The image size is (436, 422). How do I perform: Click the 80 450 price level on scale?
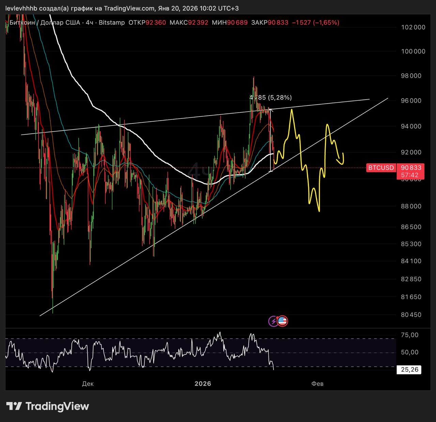(411, 315)
